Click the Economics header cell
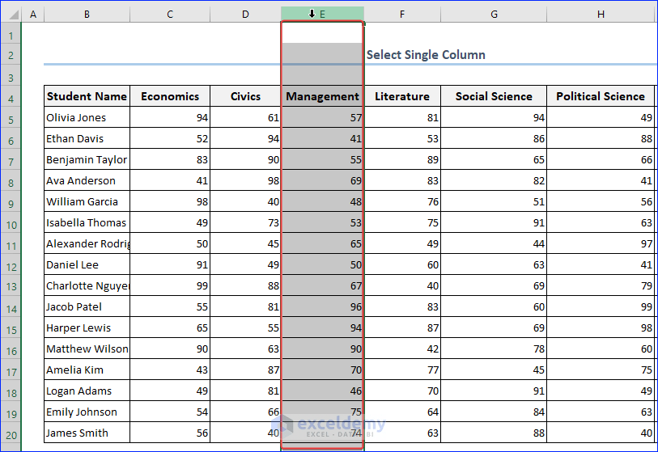This screenshot has width=658, height=452. 170,96
